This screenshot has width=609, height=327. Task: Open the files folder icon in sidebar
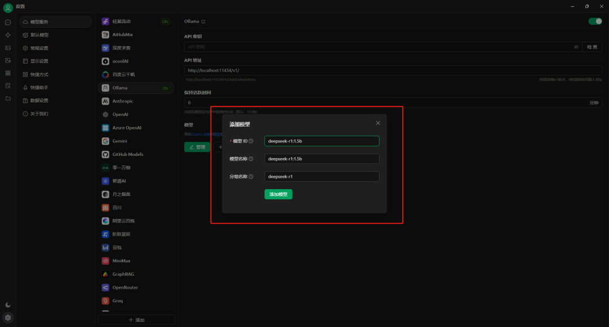click(x=8, y=99)
